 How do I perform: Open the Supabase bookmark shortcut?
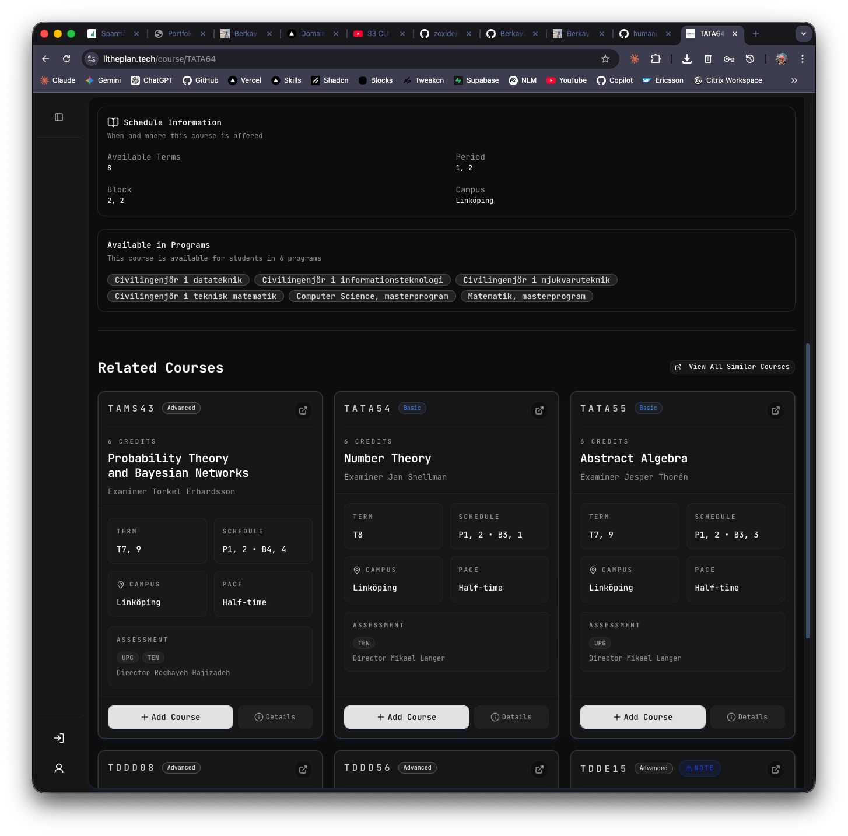pos(476,80)
